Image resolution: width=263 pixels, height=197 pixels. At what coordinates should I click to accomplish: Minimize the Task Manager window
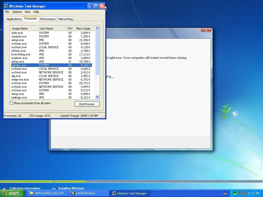90,6
